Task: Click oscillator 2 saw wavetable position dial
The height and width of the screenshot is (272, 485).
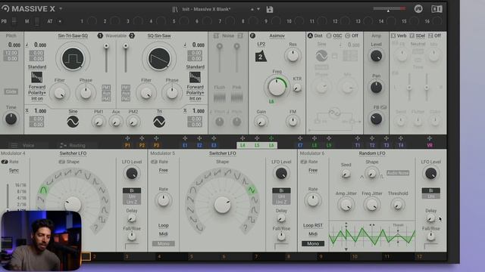Action: pos(159,59)
